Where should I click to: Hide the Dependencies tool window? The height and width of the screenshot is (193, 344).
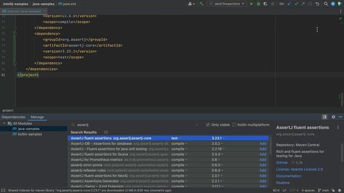[x=340, y=117]
